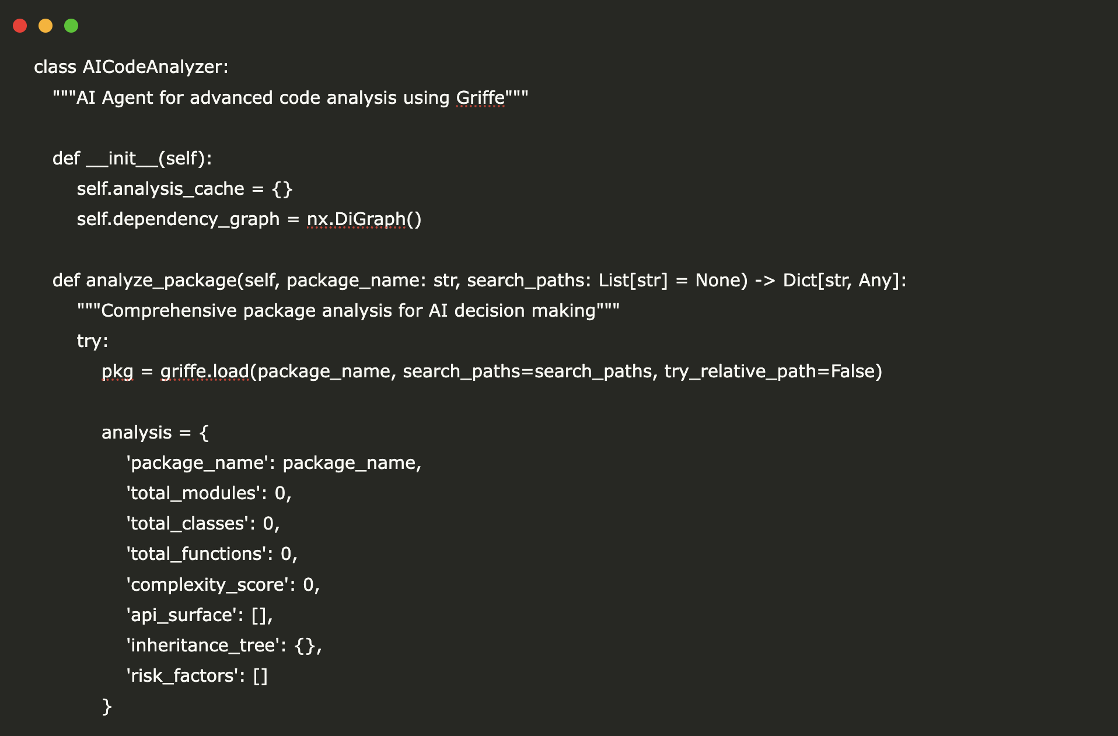Click try_relative_path=False argument
Image resolution: width=1118 pixels, height=736 pixels.
pyautogui.click(x=773, y=371)
